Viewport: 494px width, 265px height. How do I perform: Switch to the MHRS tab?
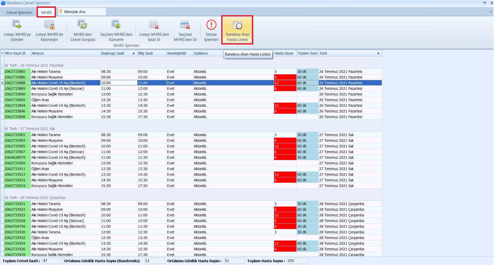click(x=46, y=12)
